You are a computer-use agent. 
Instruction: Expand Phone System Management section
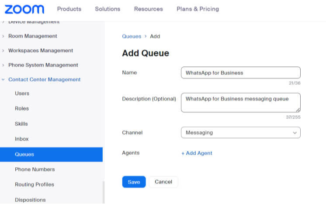43,65
